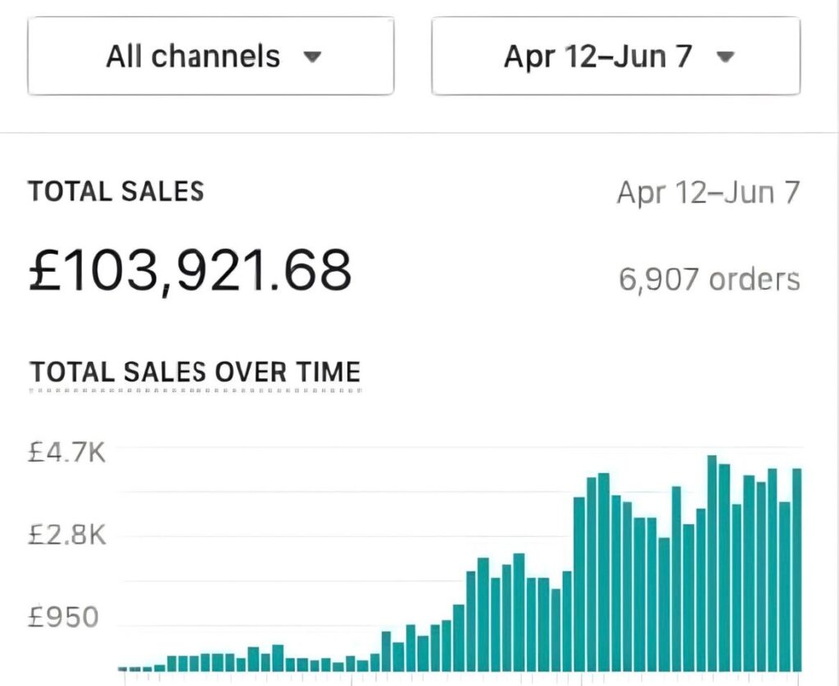The image size is (839, 686).
Task: Click the £2.8K axis label
Action: tap(67, 535)
